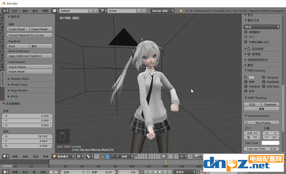Jump to the first frame in timeline
The image size is (286, 174).
[146, 172]
